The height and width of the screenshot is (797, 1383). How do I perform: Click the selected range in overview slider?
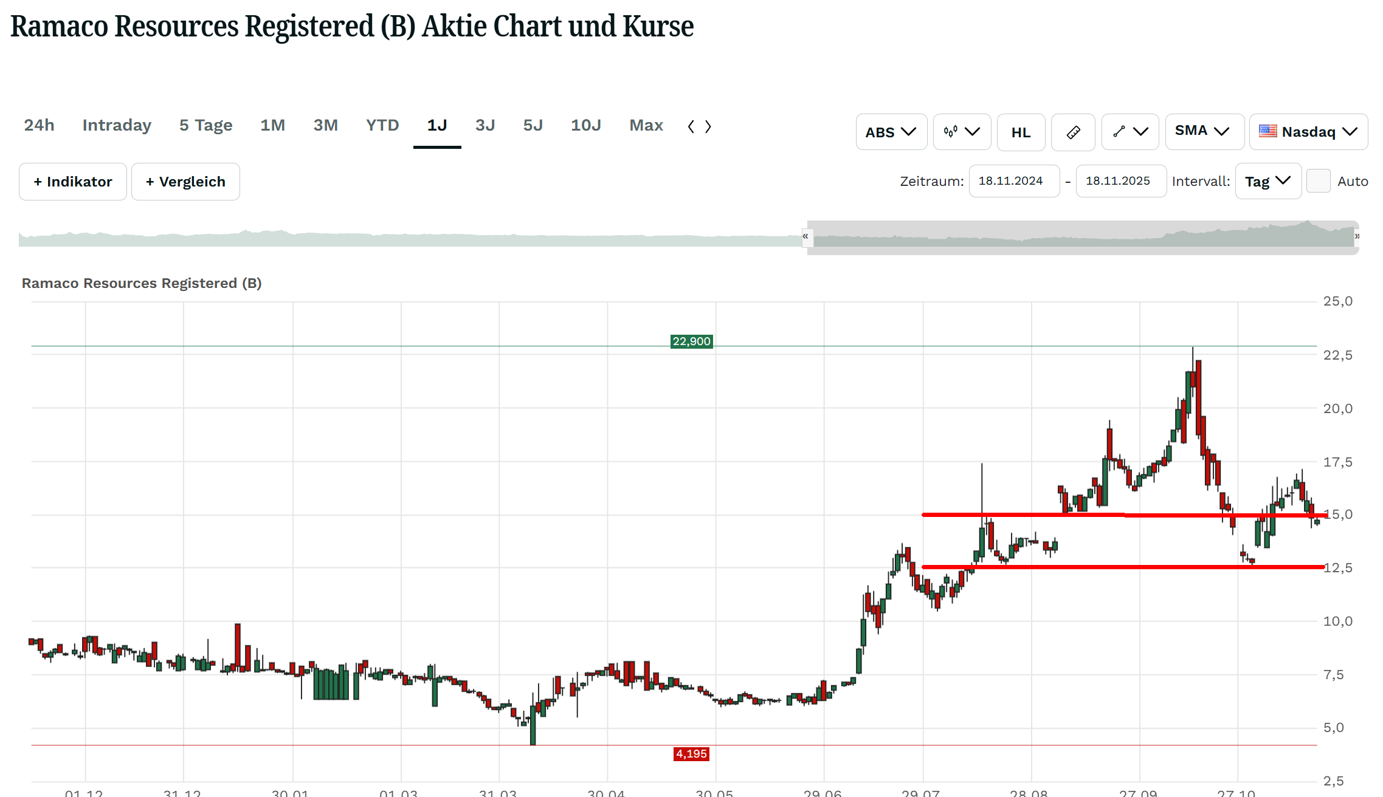(1082, 236)
